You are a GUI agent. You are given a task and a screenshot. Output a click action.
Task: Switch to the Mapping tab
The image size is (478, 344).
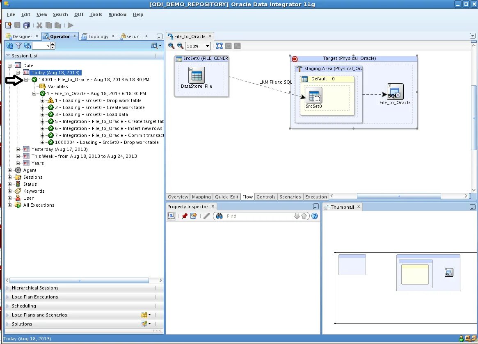coord(201,197)
